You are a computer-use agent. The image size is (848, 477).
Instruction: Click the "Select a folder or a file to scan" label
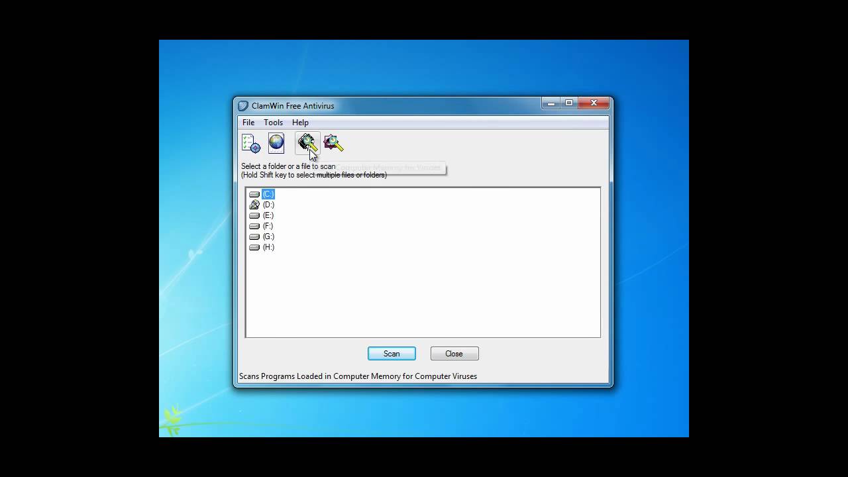[288, 166]
